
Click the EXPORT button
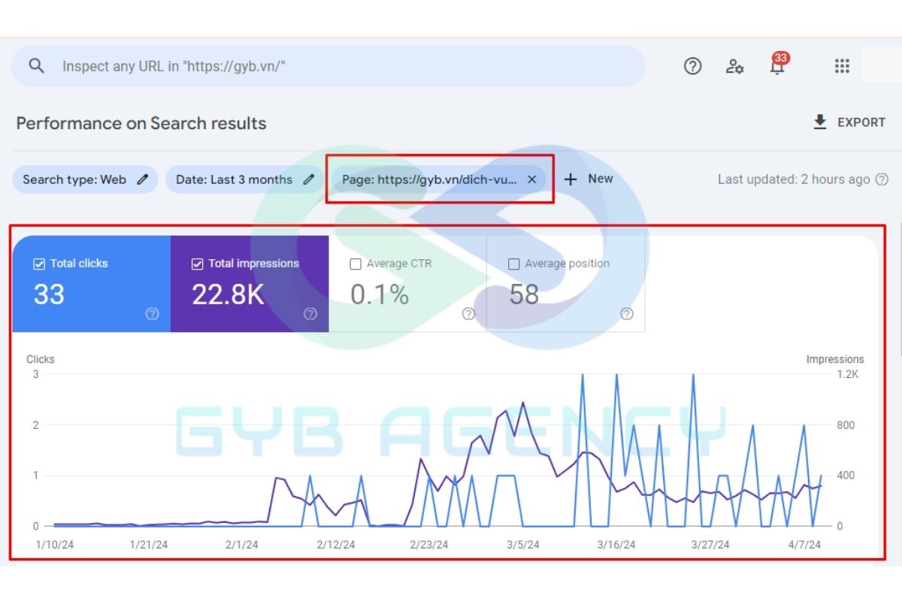[849, 122]
